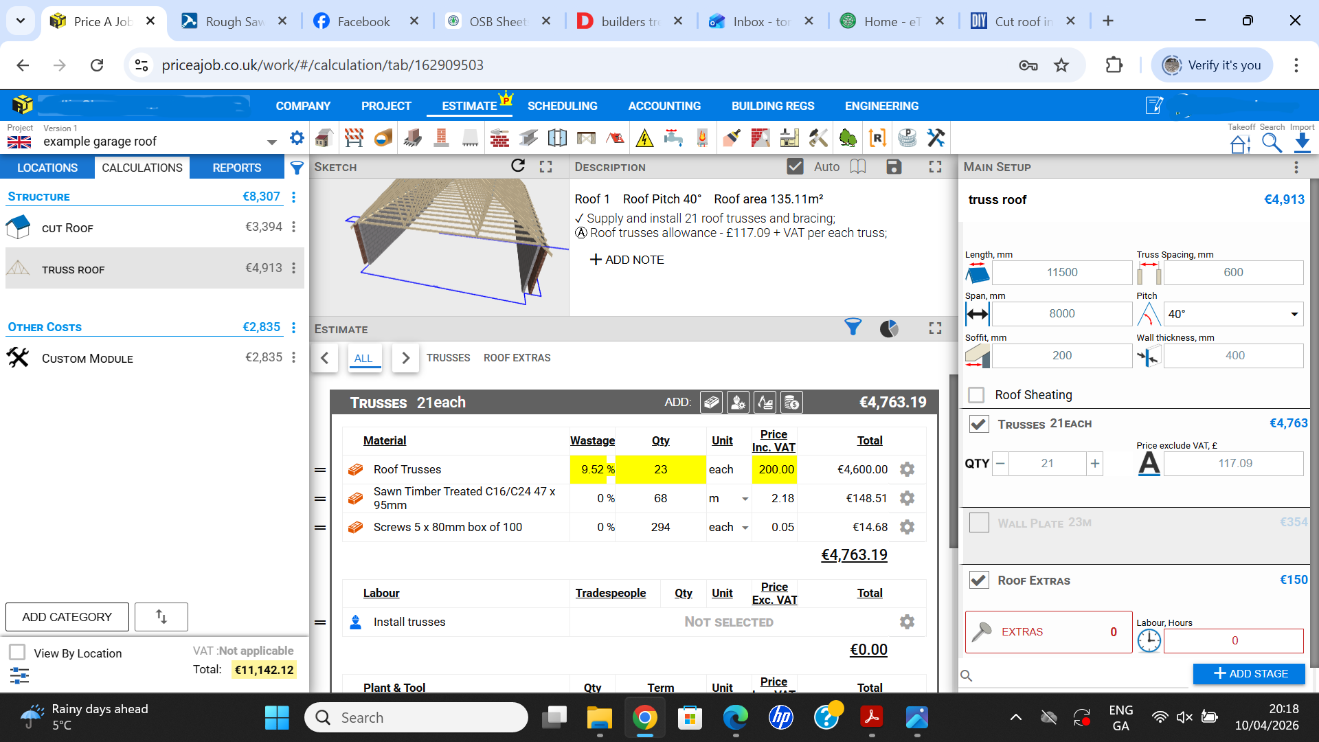Image resolution: width=1319 pixels, height=742 pixels.
Task: Click the add labour icon in Trusses header
Action: [x=738, y=402]
